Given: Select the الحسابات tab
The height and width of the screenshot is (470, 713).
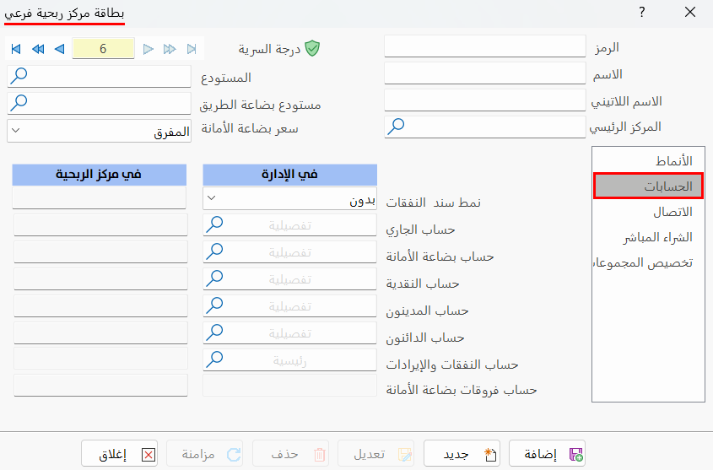Looking at the screenshot, I should point(649,186).
